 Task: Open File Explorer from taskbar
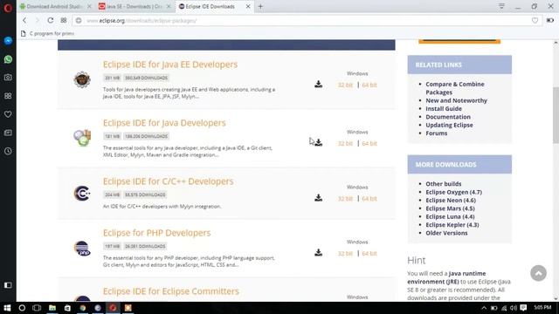52,308
